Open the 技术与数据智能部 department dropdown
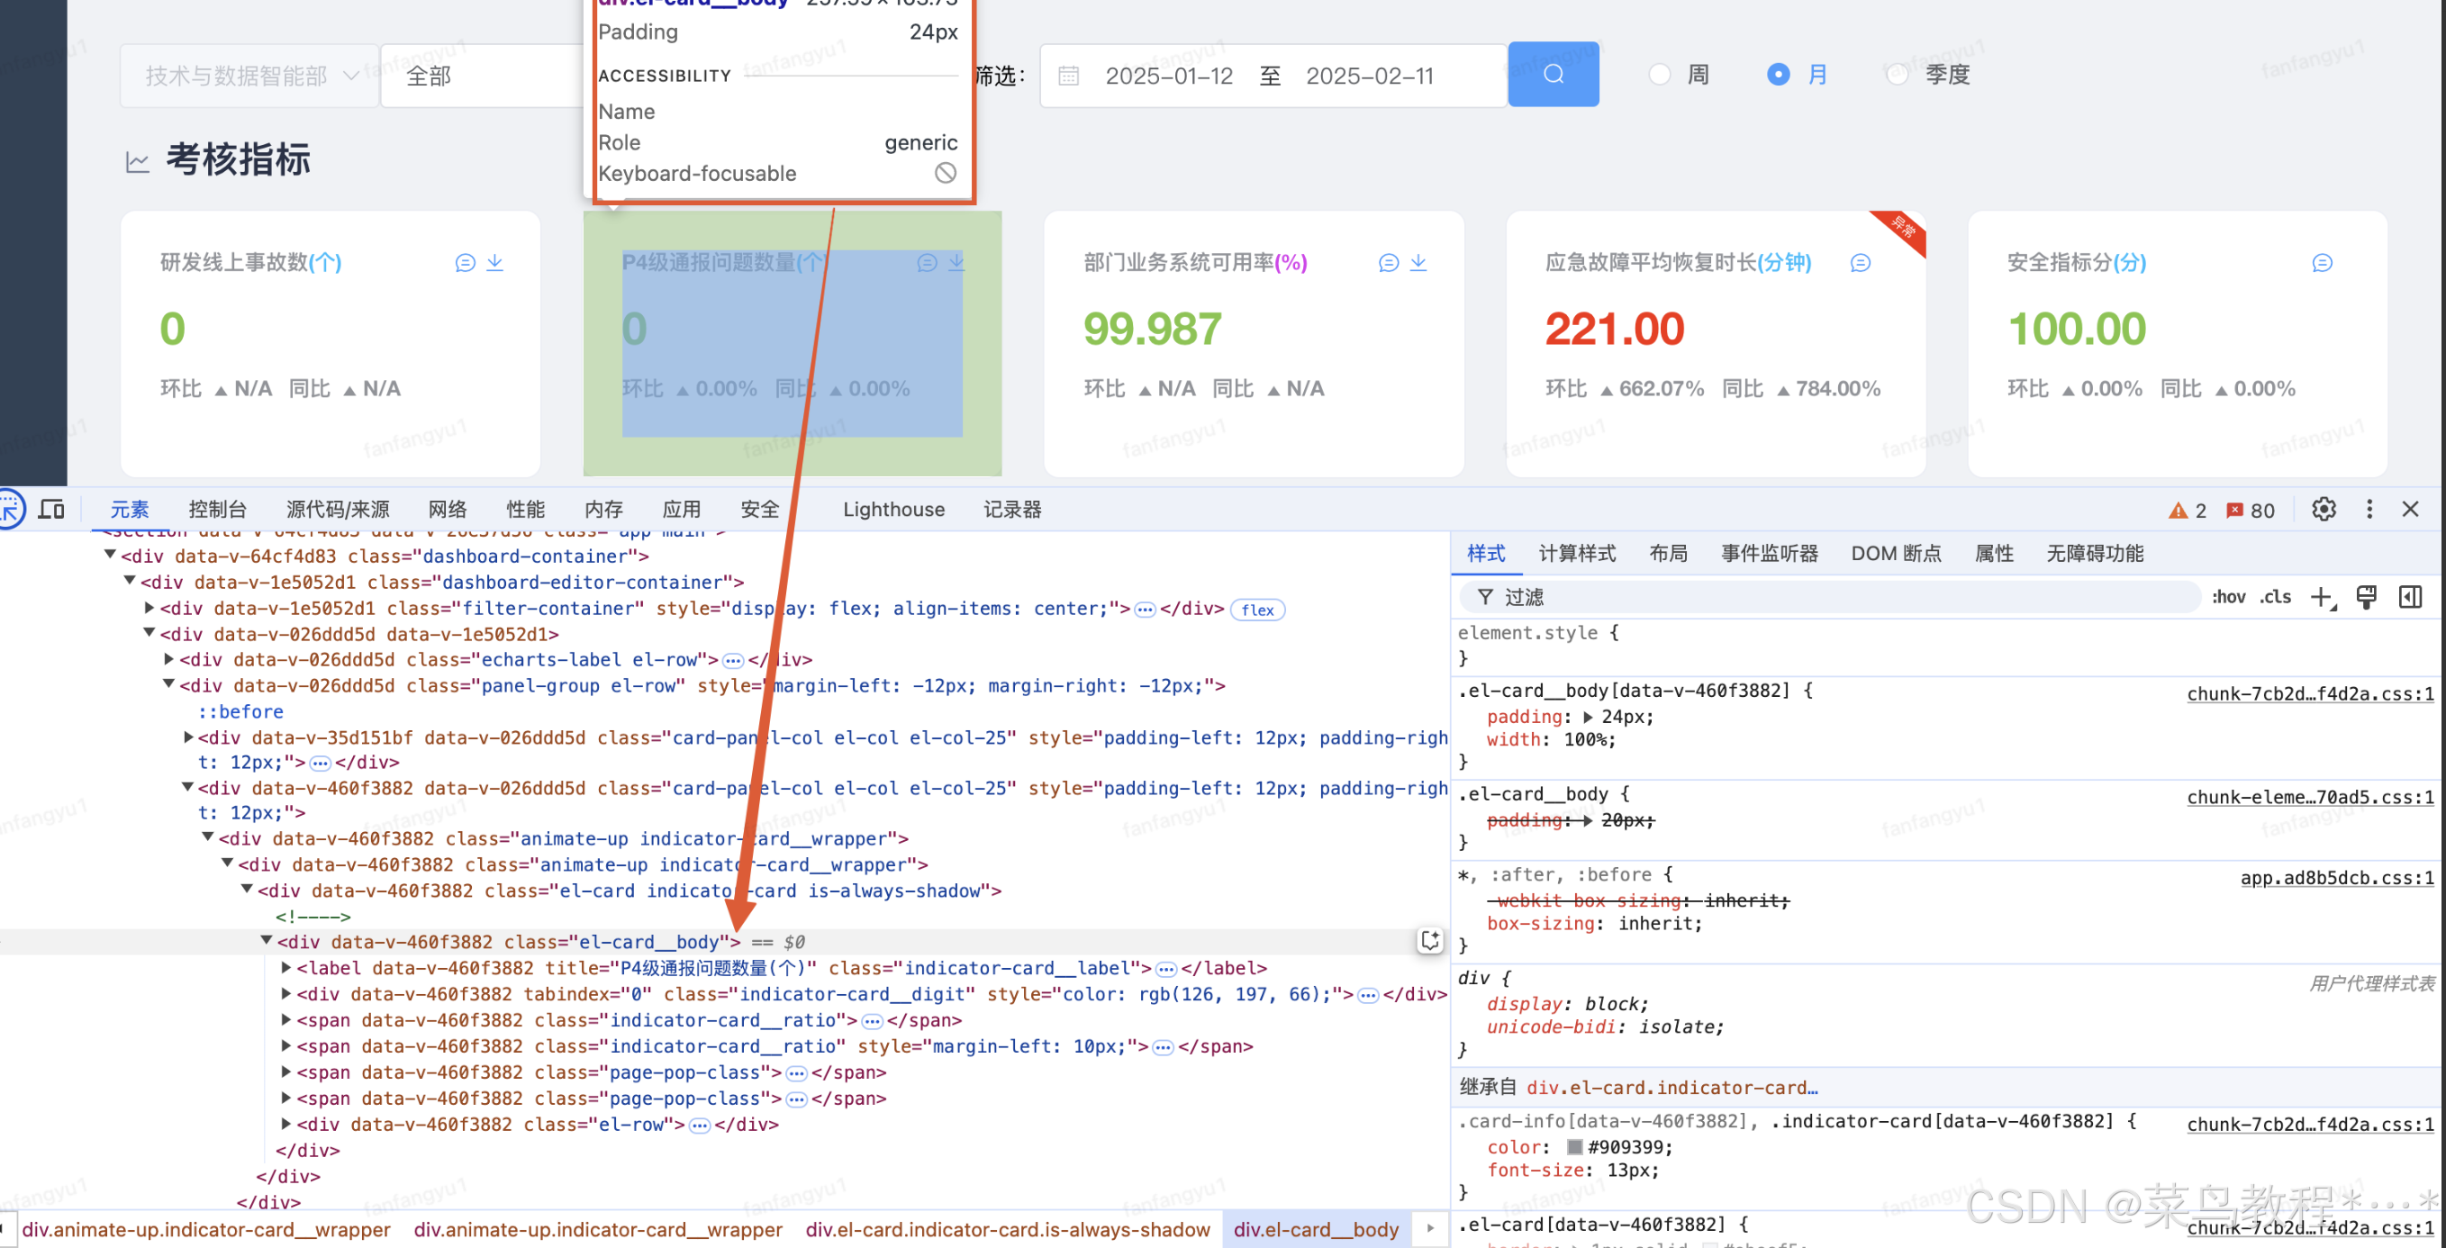This screenshot has width=2446, height=1248. (x=249, y=76)
